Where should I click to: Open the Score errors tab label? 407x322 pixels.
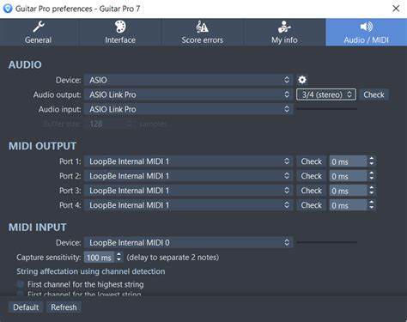click(203, 40)
